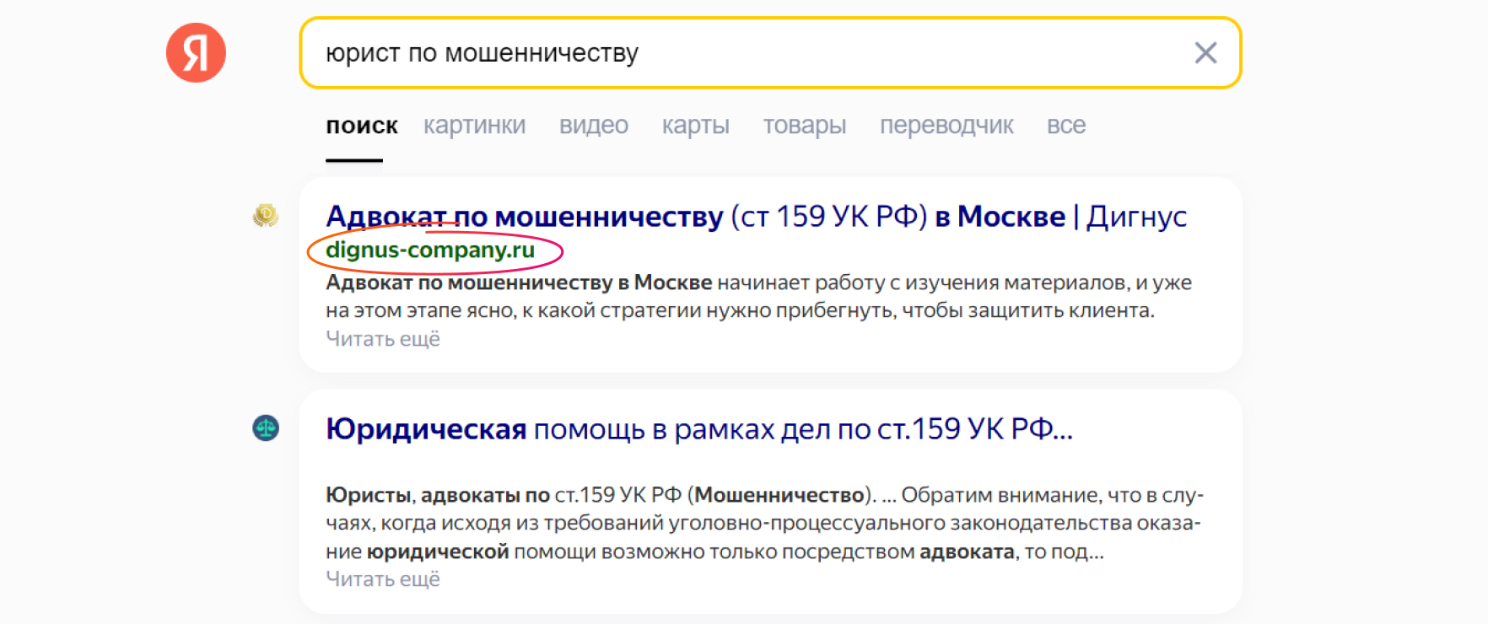The image size is (1488, 624).
Task: Open the переводчик tab
Action: click(946, 125)
